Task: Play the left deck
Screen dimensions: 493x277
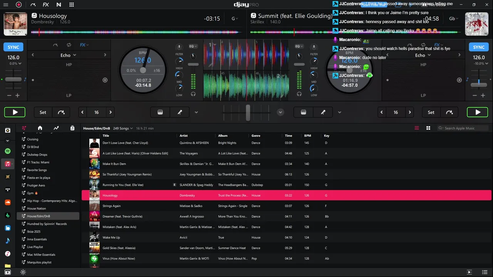Action: (15, 112)
